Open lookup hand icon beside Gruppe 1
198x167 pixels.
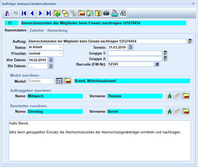165,53
